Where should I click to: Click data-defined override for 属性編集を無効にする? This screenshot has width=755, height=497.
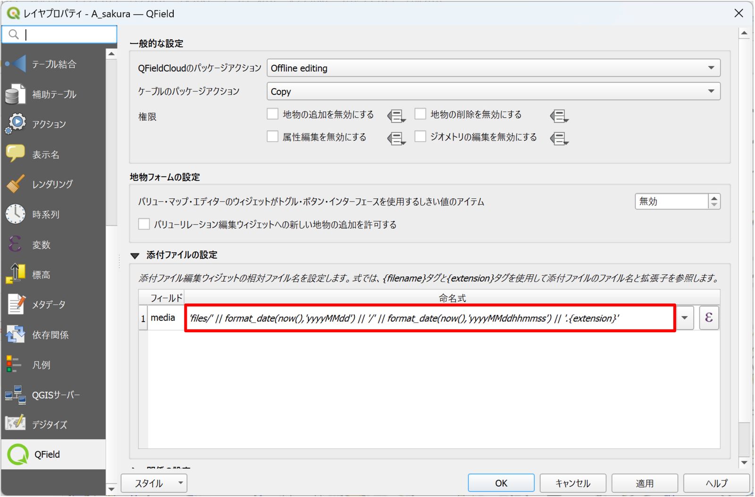(396, 138)
